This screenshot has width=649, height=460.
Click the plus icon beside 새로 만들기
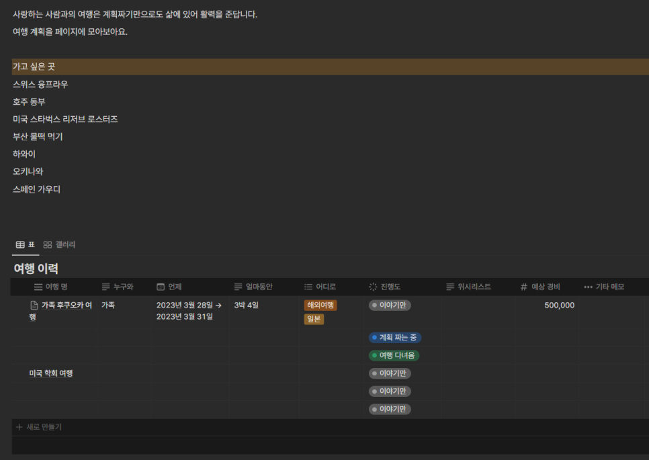coord(19,427)
